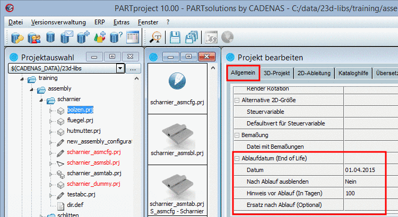Viewport: 398px width, 217px height.
Task: Click the triangle icon beside scharnier_asmsbl.prj
Action: pos(60,164)
